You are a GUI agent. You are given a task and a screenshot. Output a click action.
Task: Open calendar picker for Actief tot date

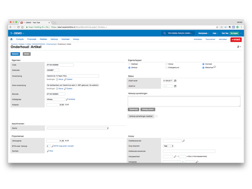[175, 86]
